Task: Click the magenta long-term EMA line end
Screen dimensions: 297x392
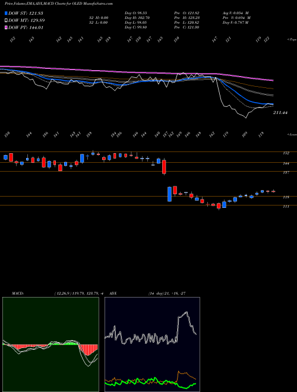Action: click(x=272, y=80)
